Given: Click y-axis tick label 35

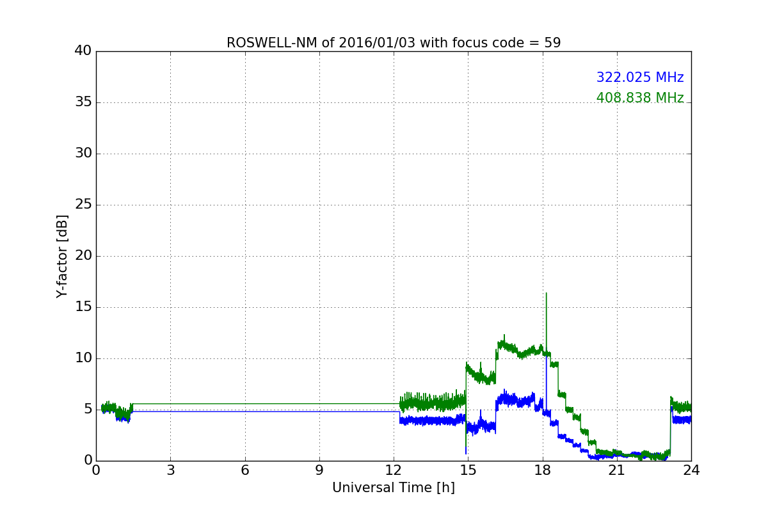Looking at the screenshot, I should tap(83, 102).
